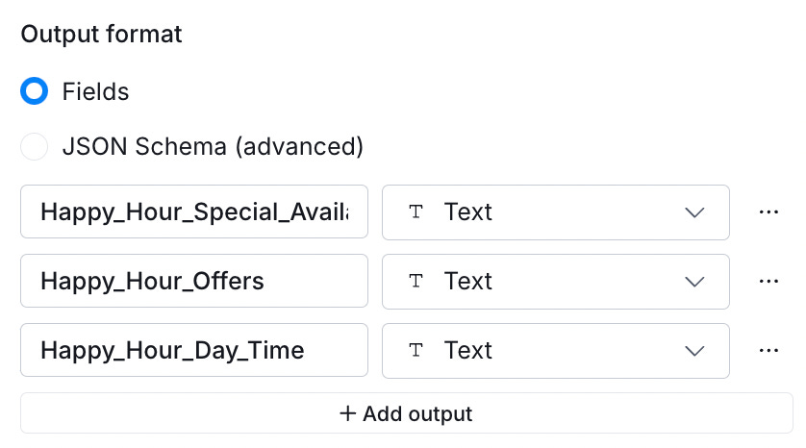Expand the type chevron for Happy_Hour_Day_Time

tap(695, 351)
